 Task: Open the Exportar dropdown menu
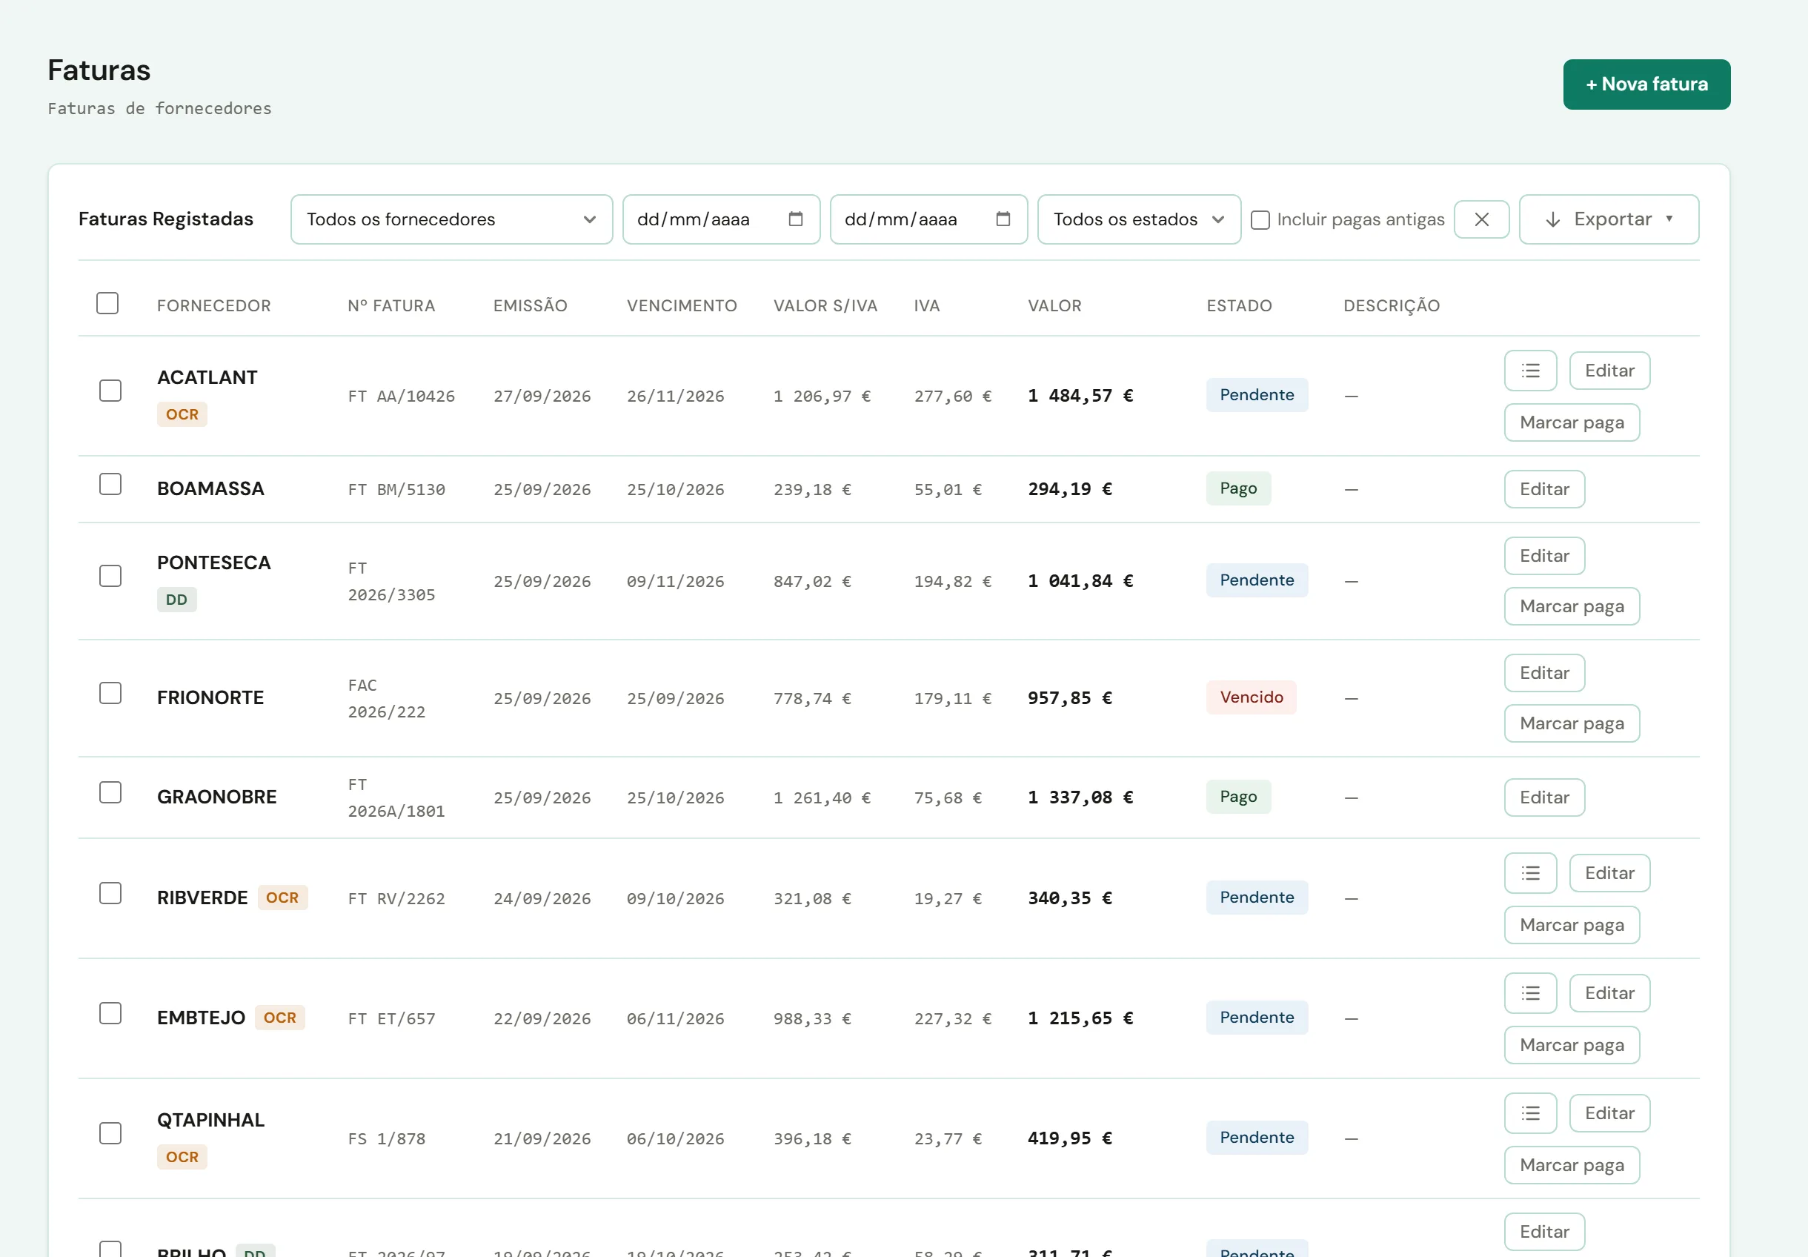pos(1608,219)
